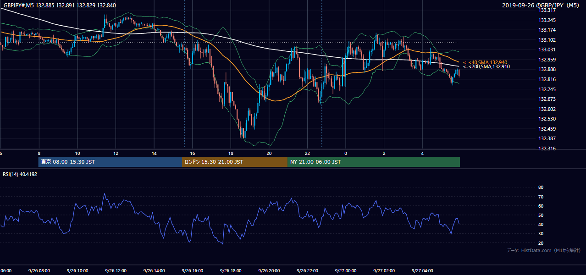
Task: Click the 9/26 22:00 bottom time label
Action: 307,271
